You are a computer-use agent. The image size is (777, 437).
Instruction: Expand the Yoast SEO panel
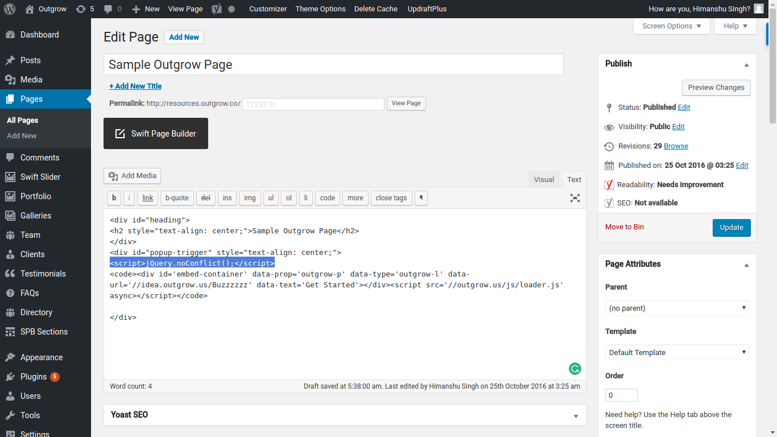[576, 415]
